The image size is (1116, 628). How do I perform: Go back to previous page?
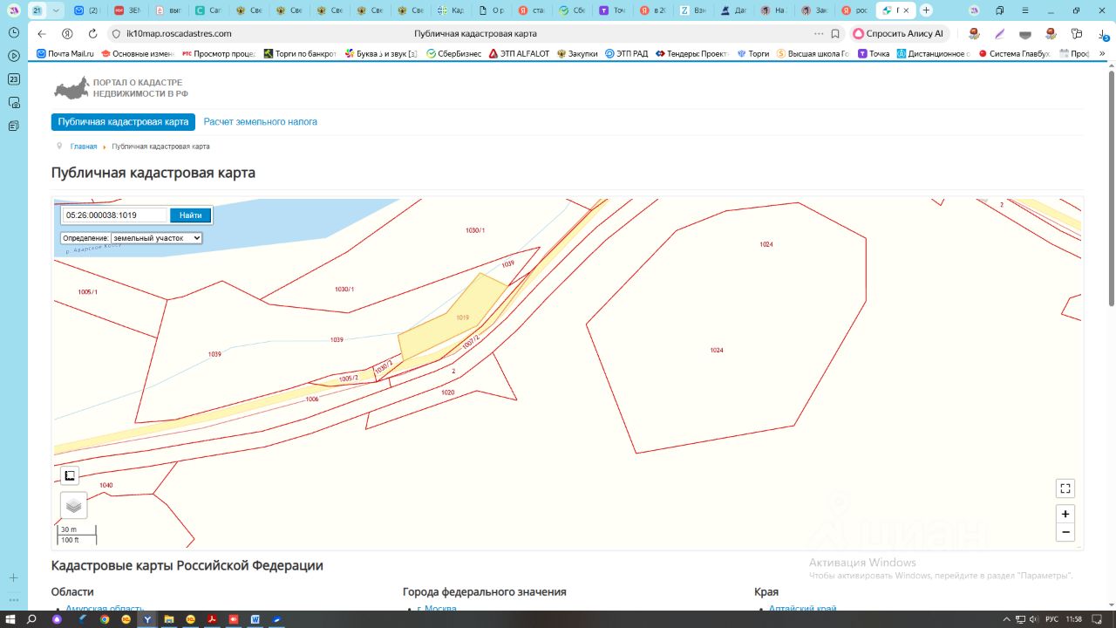pos(42,34)
